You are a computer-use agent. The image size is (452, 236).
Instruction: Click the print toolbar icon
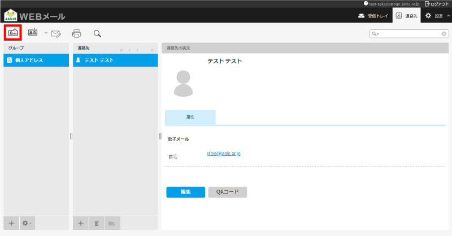(x=76, y=33)
